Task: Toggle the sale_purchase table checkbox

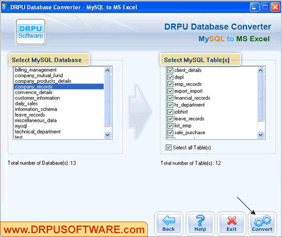Action: pyautogui.click(x=170, y=133)
